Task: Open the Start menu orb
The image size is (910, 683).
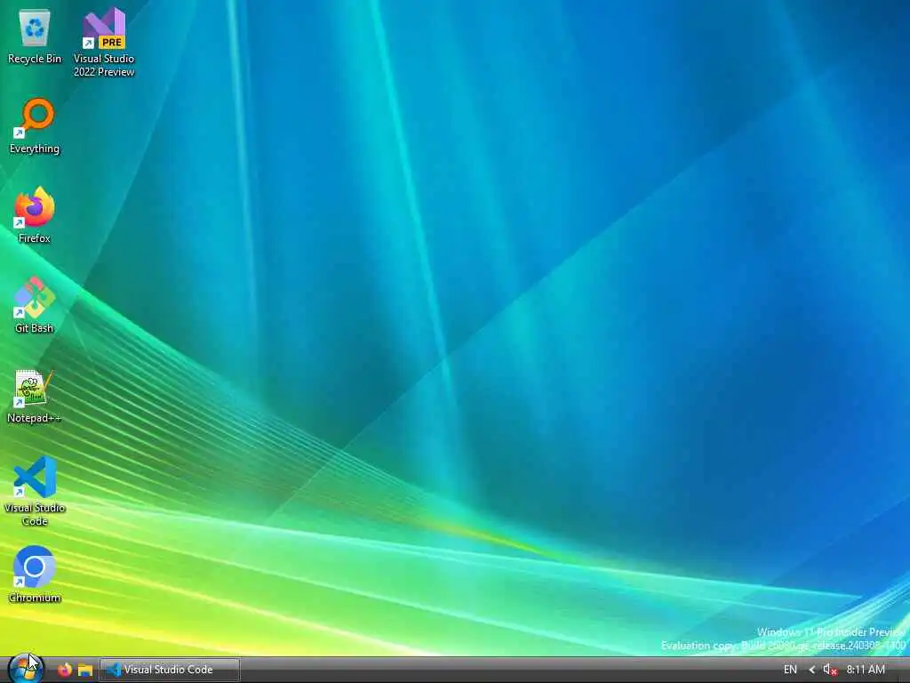Action: pyautogui.click(x=26, y=669)
